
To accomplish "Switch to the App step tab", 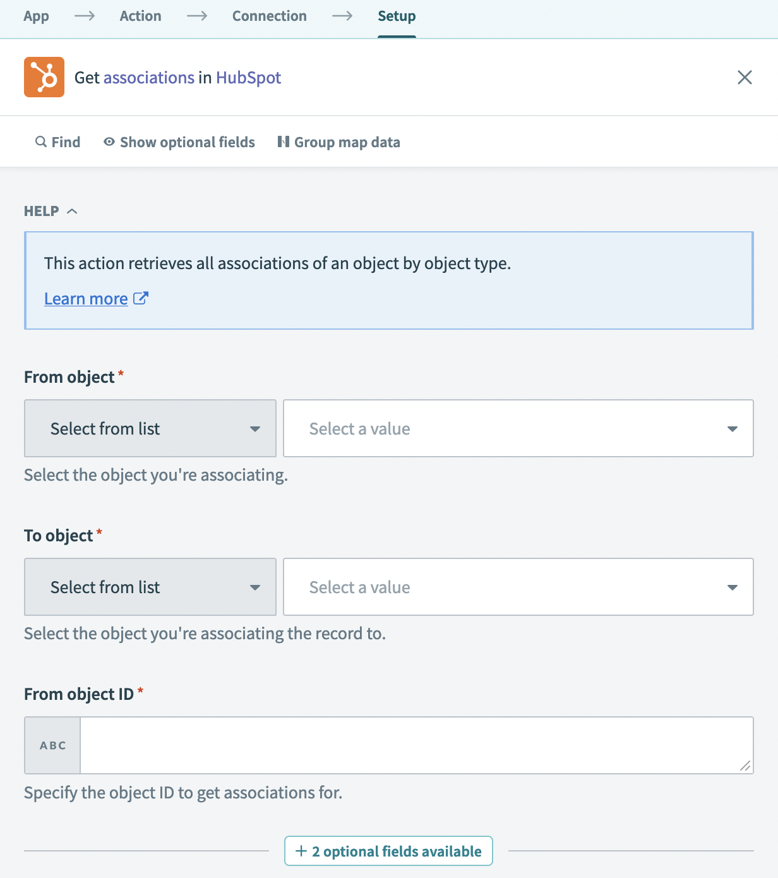I will 36,16.
